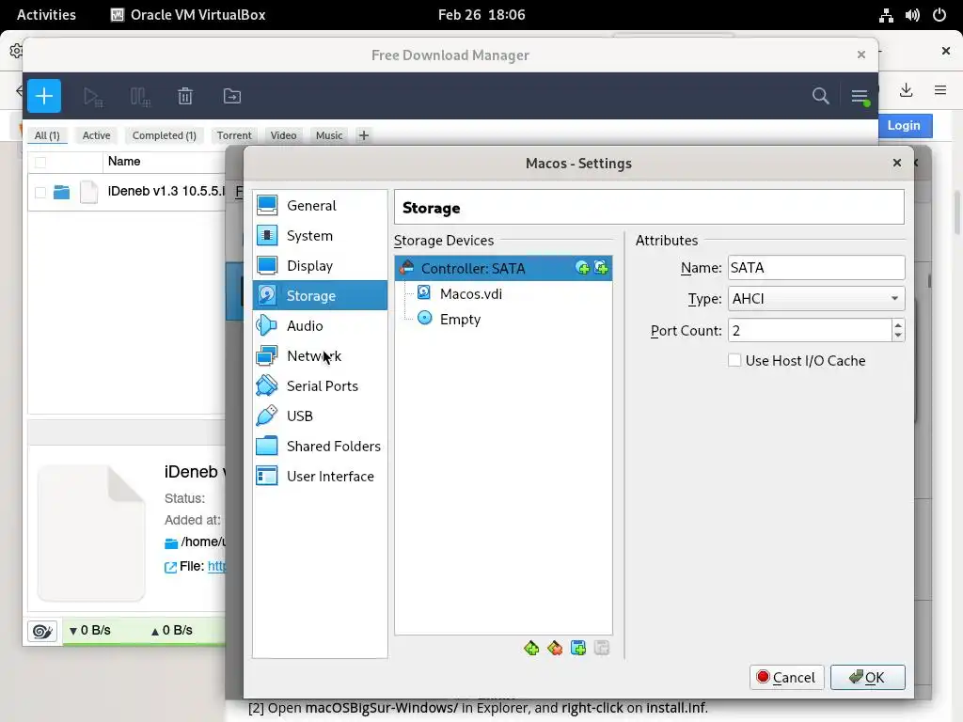Screen dimensions: 963x722
Task: Click Add Controller icon below storage tree
Action: pyautogui.click(x=531, y=648)
